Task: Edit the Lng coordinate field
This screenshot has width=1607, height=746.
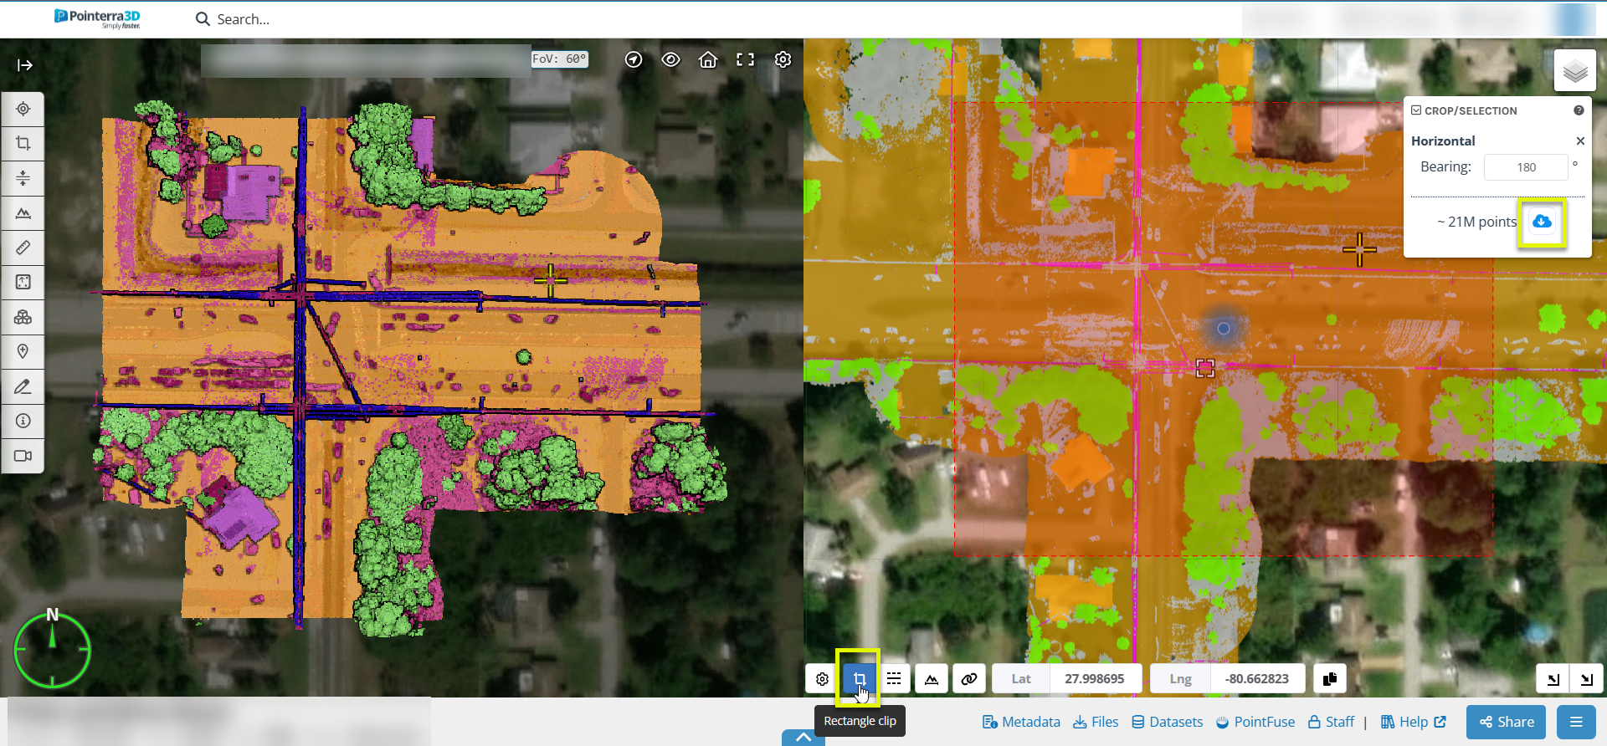Action: pyautogui.click(x=1256, y=678)
